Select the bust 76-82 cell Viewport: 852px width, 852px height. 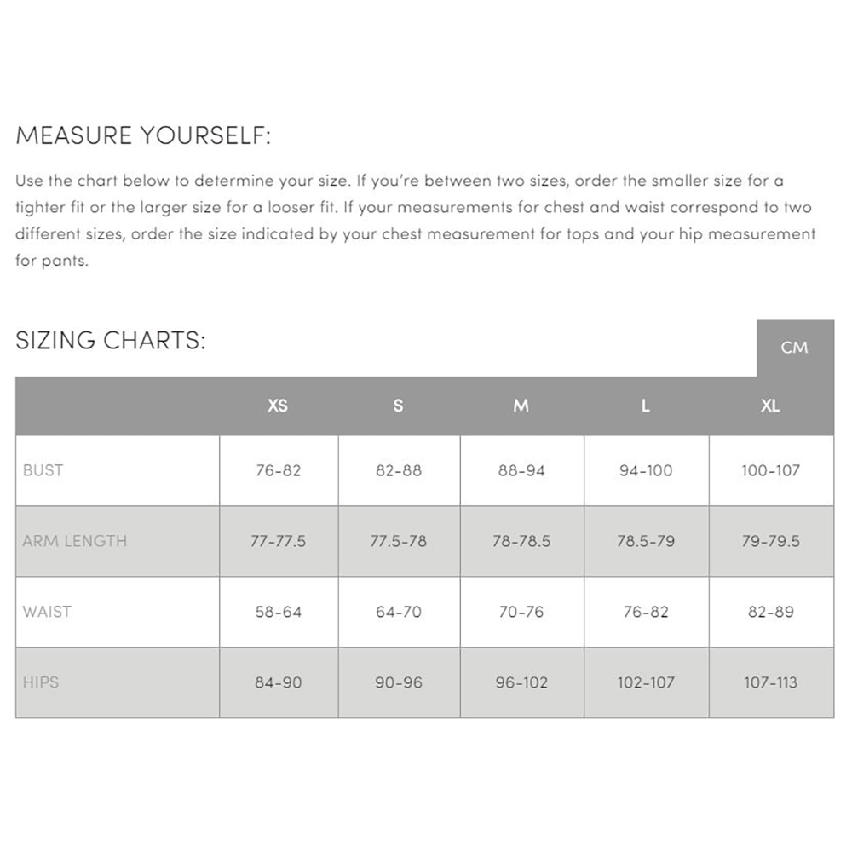coord(279,470)
